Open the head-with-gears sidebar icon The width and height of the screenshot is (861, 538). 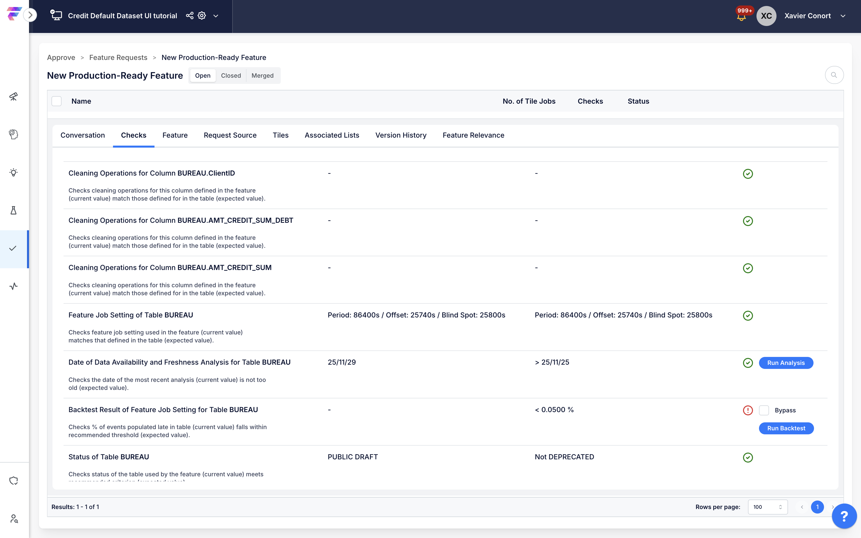point(13,134)
